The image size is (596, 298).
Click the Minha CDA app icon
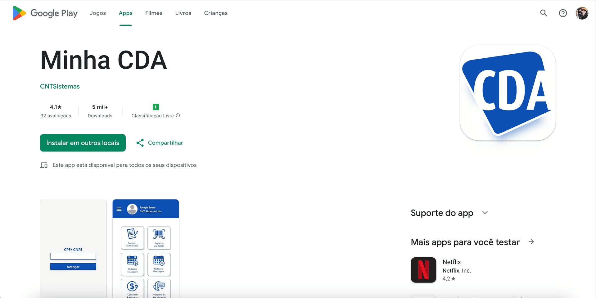click(508, 93)
